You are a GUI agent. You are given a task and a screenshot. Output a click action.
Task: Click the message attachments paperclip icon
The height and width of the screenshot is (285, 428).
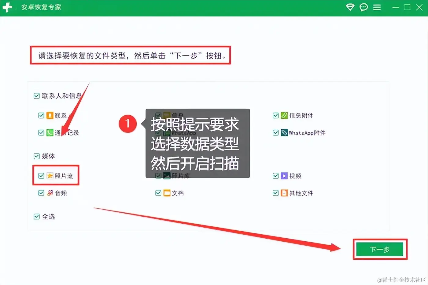[x=284, y=116]
